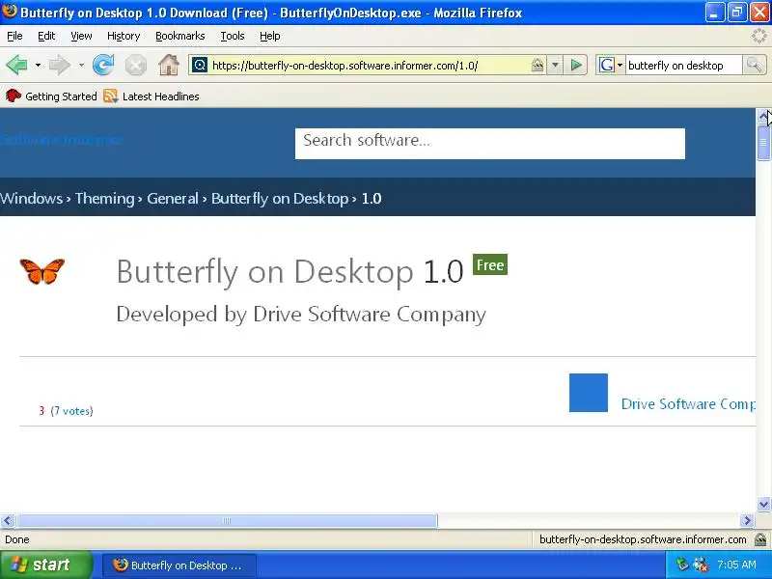Screen dimensions: 772x579
Task: Open the Forward history dropdown arrow
Action: point(81,65)
